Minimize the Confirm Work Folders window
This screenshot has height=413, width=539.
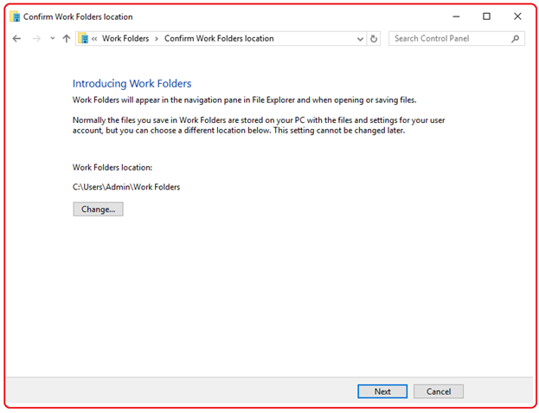click(456, 16)
